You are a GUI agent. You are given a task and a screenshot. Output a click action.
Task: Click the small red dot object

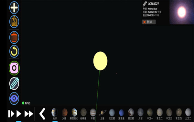pos(117,73)
